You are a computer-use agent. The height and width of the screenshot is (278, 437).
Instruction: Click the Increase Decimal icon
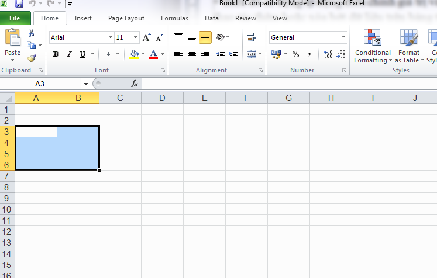tap(328, 54)
